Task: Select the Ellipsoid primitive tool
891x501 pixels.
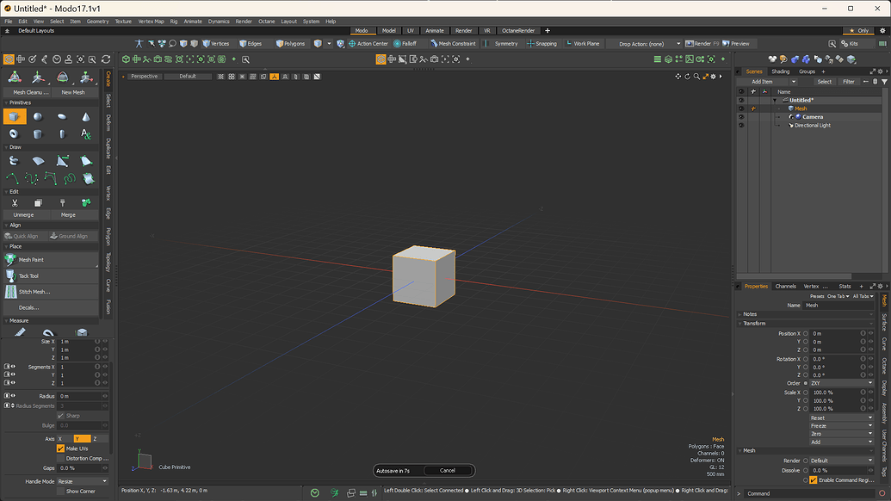Action: pos(62,116)
